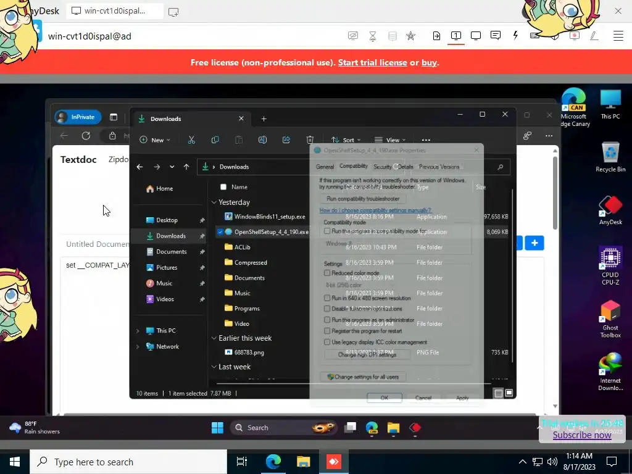Open the Sort dropdown in Explorer
This screenshot has height=474, width=632.
[346, 140]
